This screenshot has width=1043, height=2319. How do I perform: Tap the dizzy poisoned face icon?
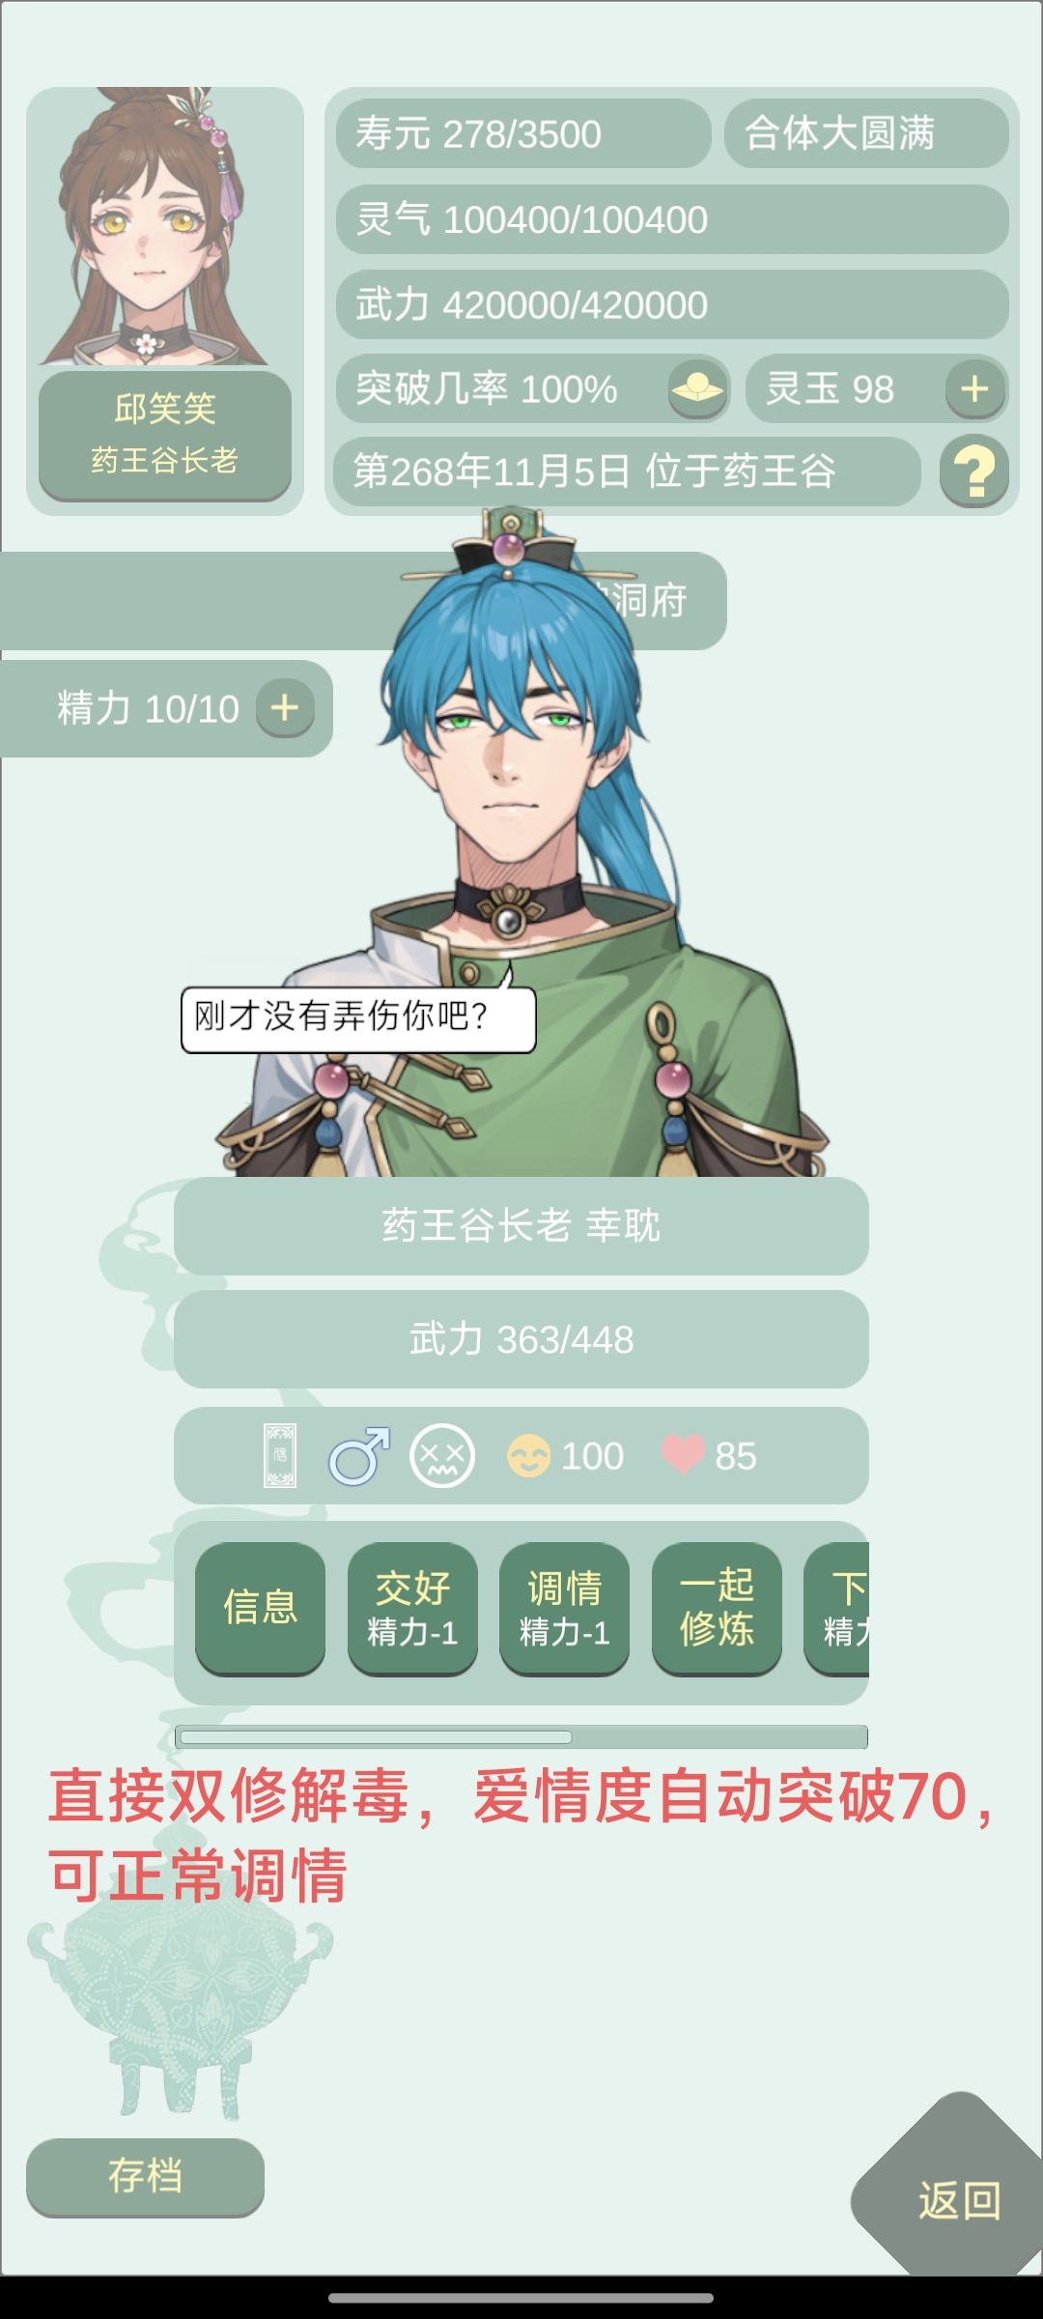(x=442, y=1455)
